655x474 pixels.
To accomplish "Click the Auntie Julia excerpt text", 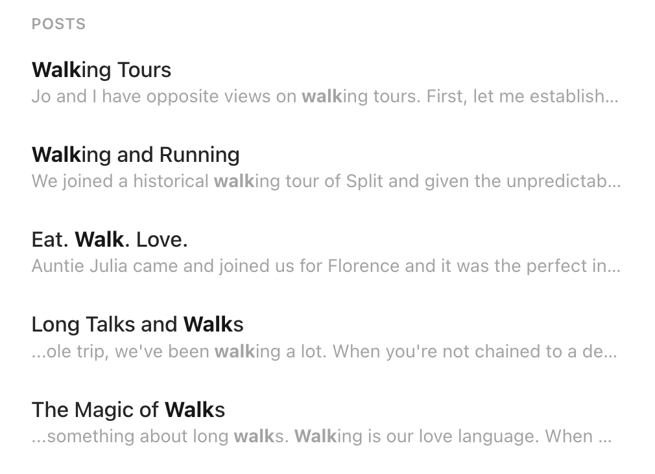I will pos(326,266).
